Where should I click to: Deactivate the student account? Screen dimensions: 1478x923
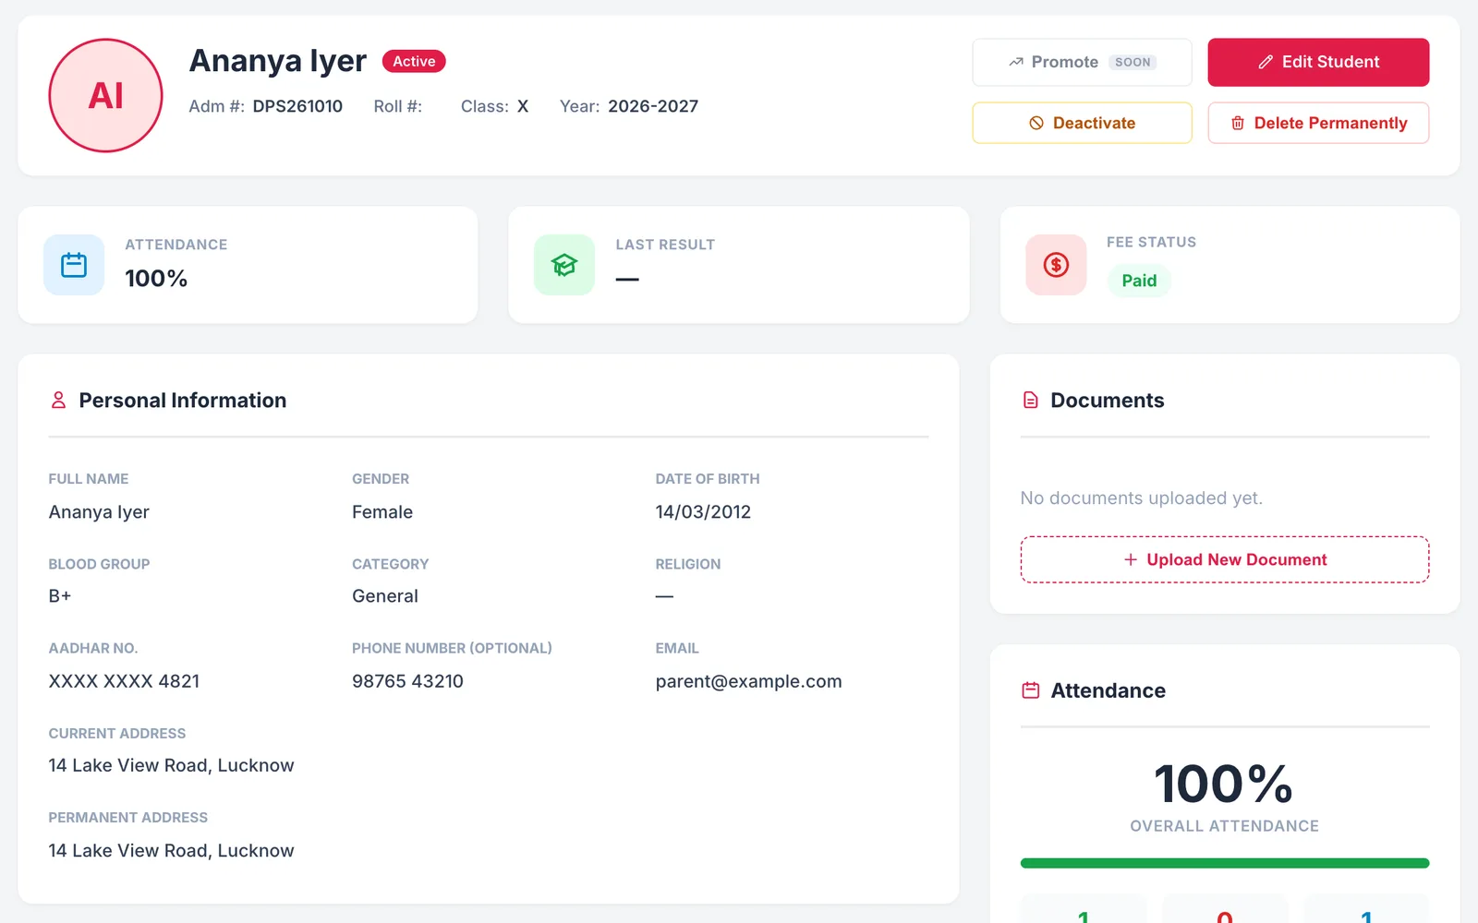pos(1082,123)
